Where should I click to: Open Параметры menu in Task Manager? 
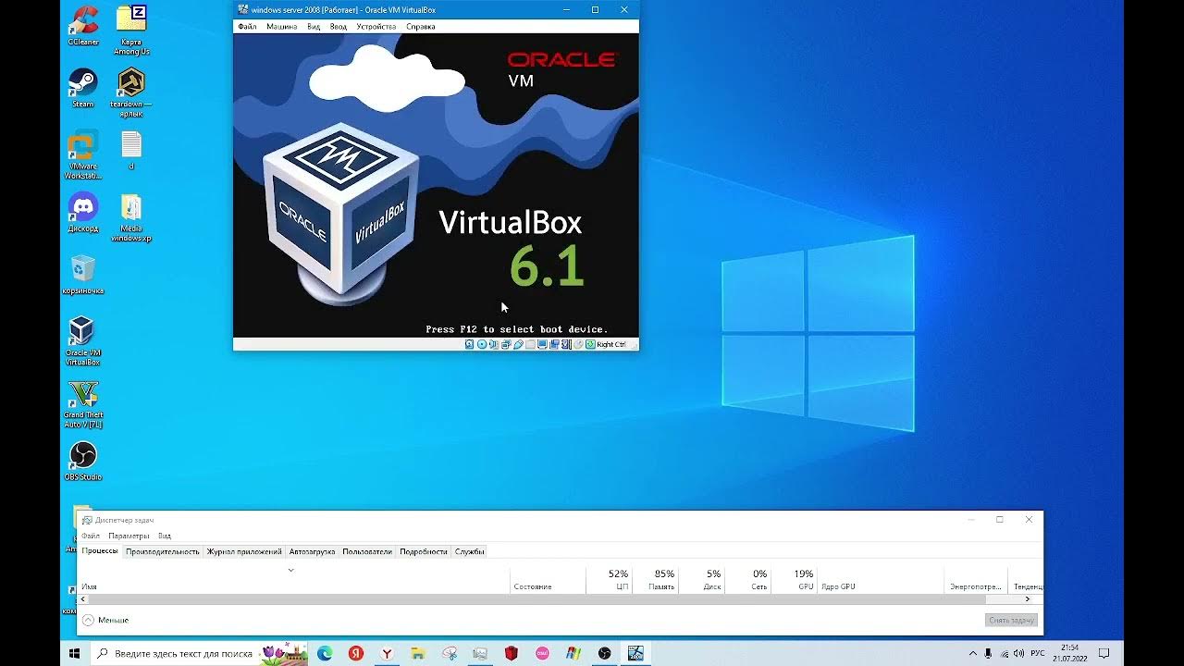click(x=129, y=536)
